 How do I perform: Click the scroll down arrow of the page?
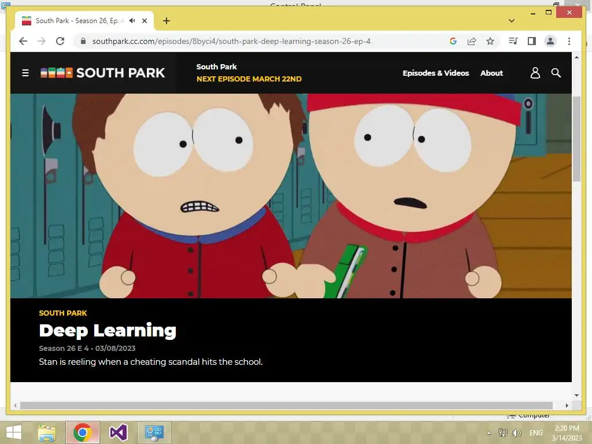pyautogui.click(x=576, y=395)
